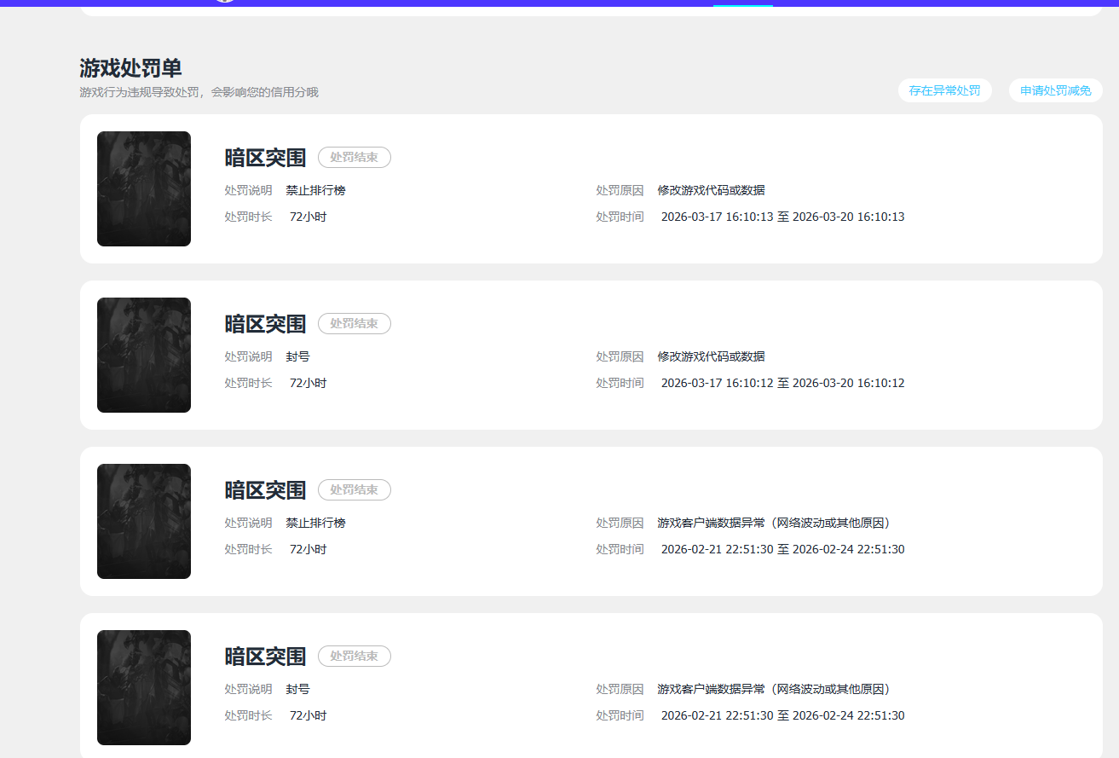This screenshot has width=1119, height=758.
Task: Click 处罚结束 badge in February 封号 card
Action: coord(355,657)
